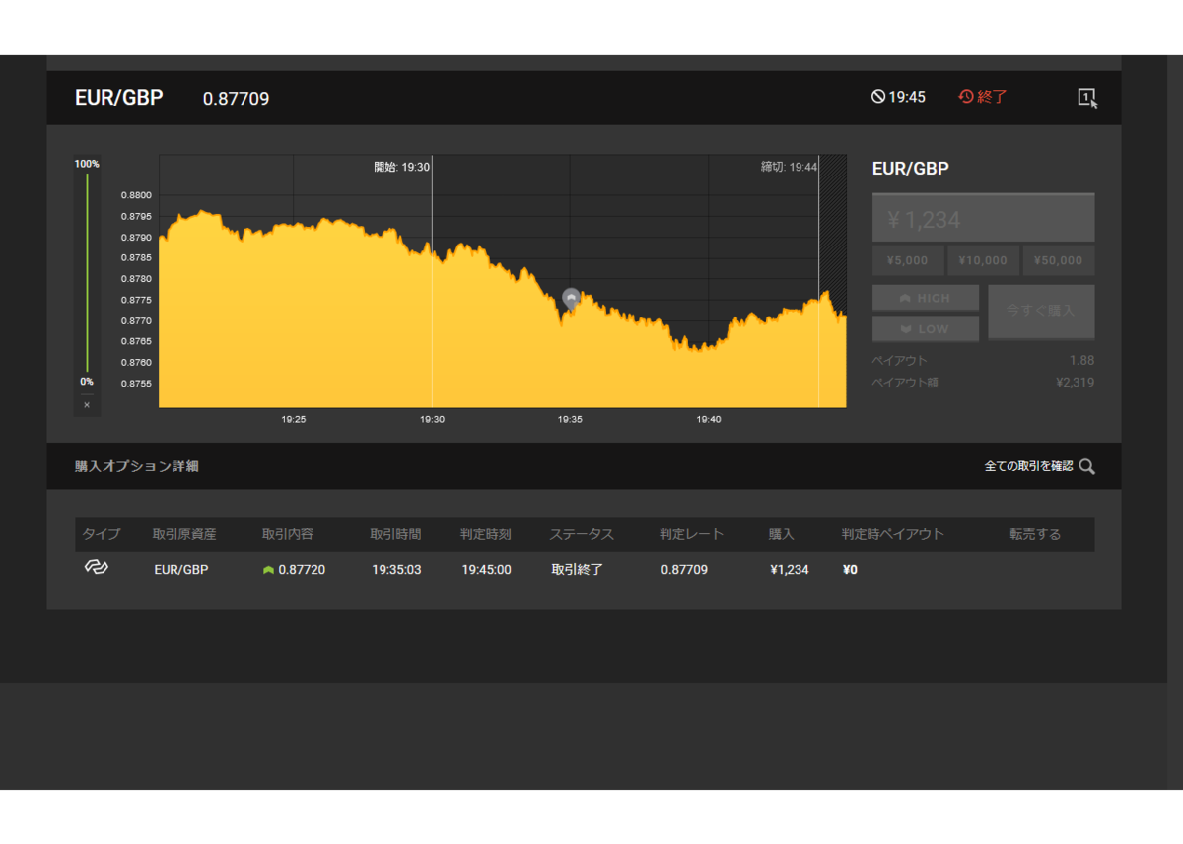Click the 判定レート column header

(x=692, y=534)
